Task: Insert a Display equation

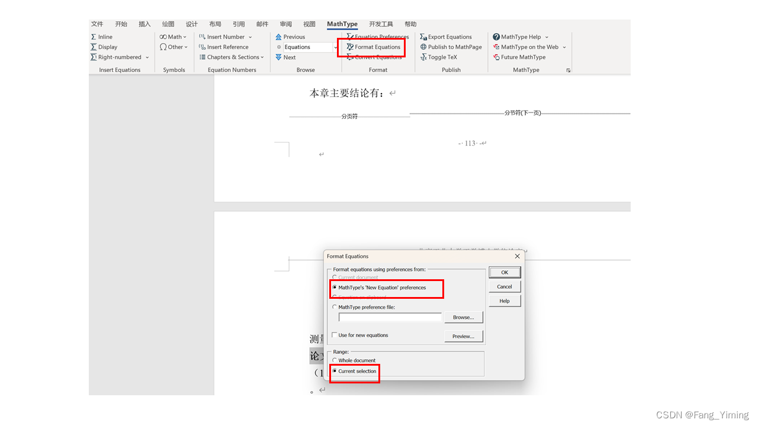Action: 104,47
